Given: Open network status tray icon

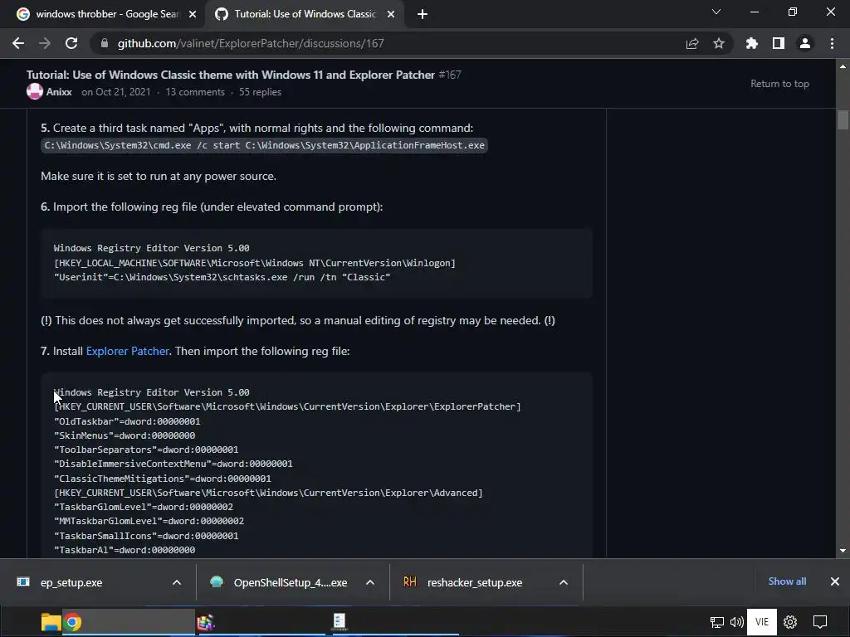Looking at the screenshot, I should [x=717, y=622].
